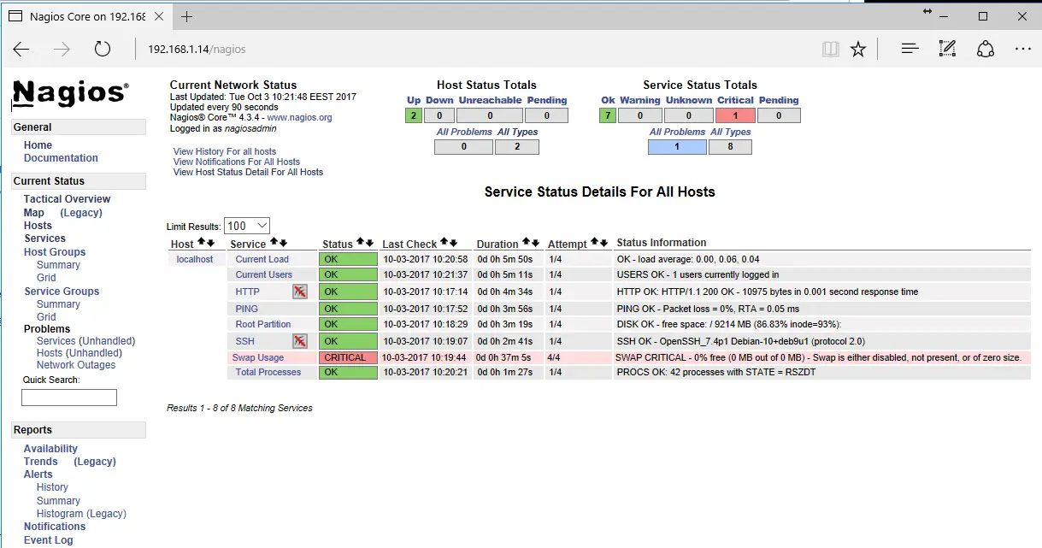Open a new browser tab with the plus

pyautogui.click(x=186, y=16)
